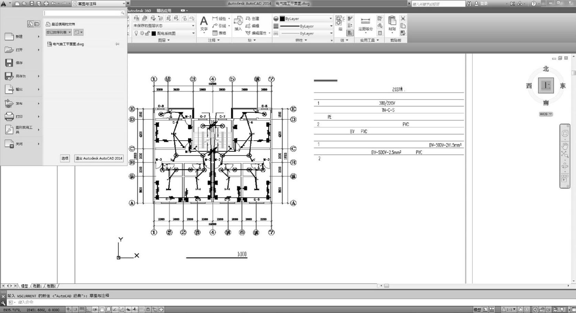Click the Plot printer icon in quick access toolbar
576x313 pixels.
[46, 3]
